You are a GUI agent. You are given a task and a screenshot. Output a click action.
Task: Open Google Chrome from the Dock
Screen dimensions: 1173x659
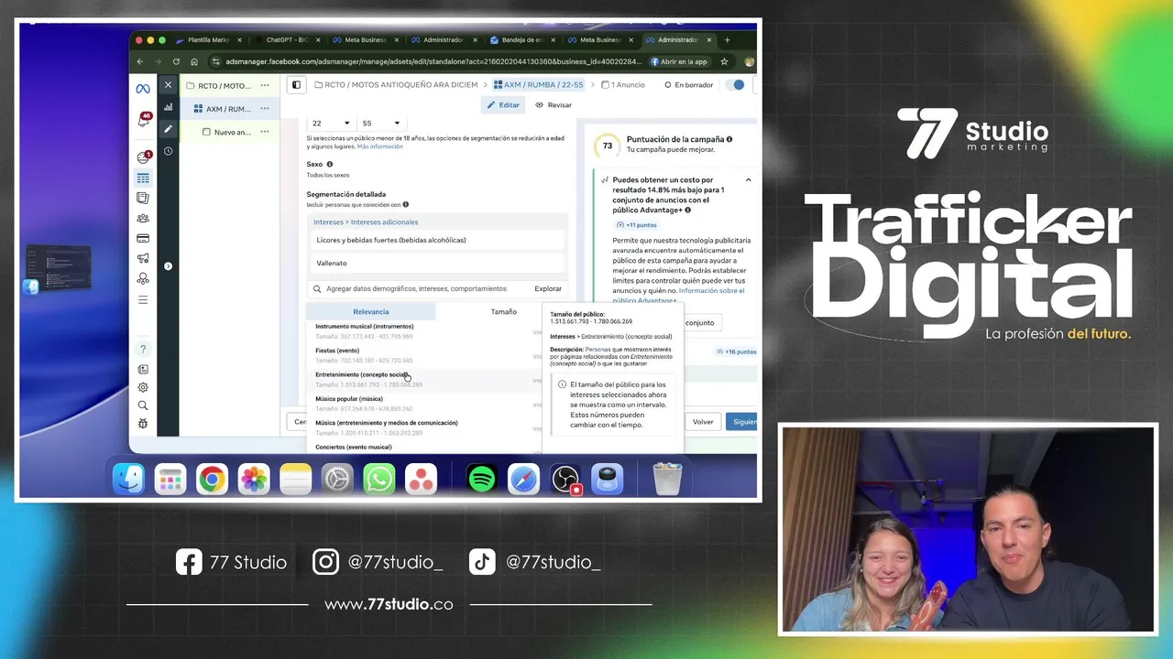212,479
